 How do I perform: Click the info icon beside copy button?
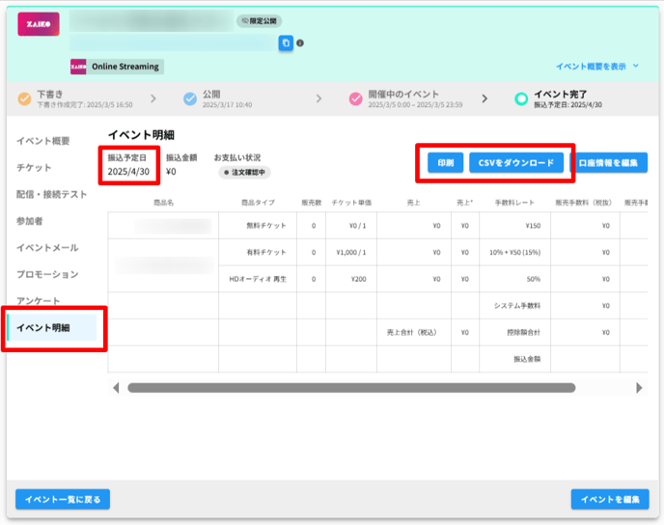click(300, 43)
